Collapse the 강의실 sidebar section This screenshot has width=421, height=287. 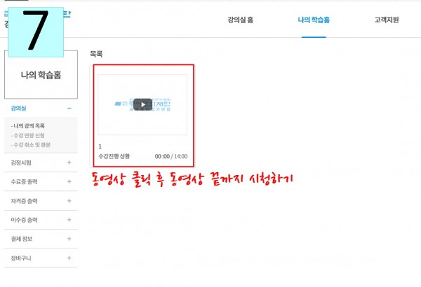point(69,108)
